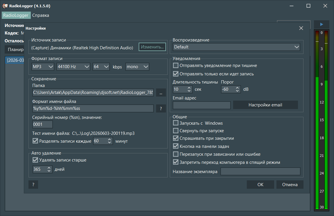Browse folder with the '...' button
Image resolution: width=334 pixels, height=216 pixels.
click(161, 92)
